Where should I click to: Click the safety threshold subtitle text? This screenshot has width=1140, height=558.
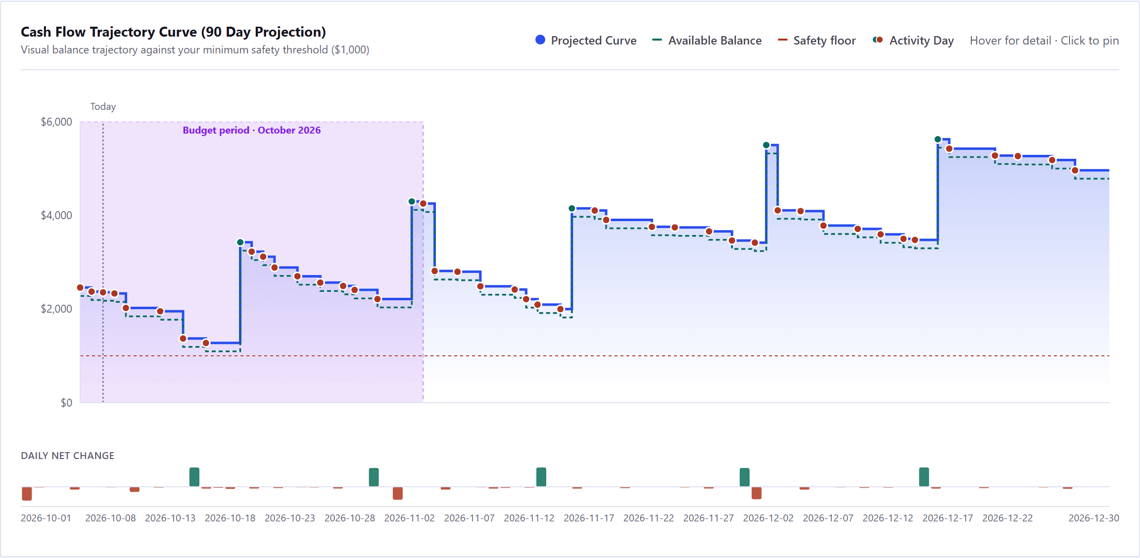click(195, 50)
